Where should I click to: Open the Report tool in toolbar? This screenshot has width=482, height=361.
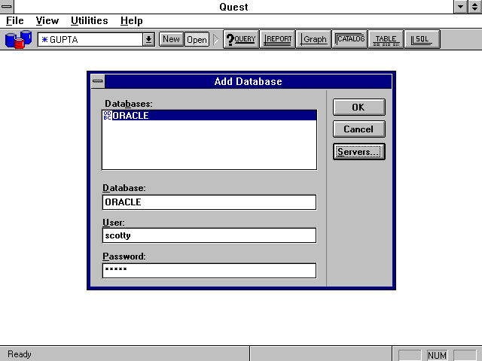click(278, 39)
